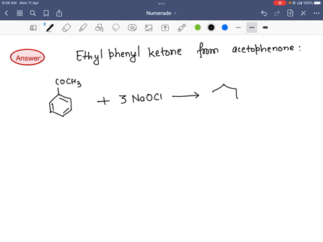Screen dimensions: 323x242
Task: Toggle read-only mode icon
Action: pos(33,28)
